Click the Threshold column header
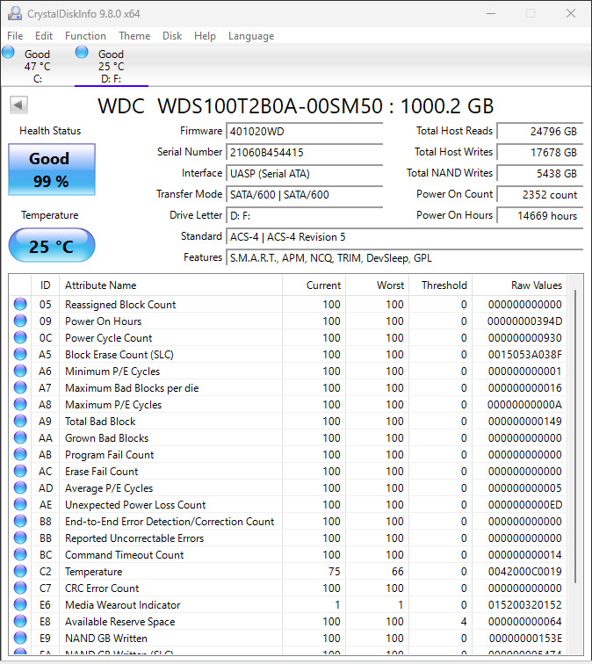Screen dimensions: 592x664 coord(440,285)
